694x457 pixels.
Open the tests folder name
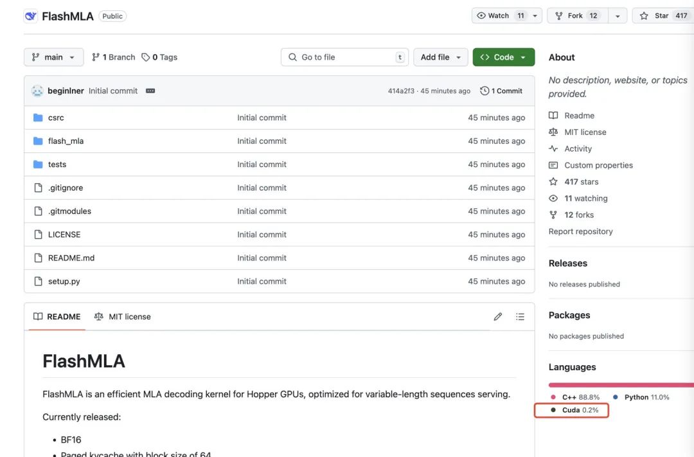point(57,165)
